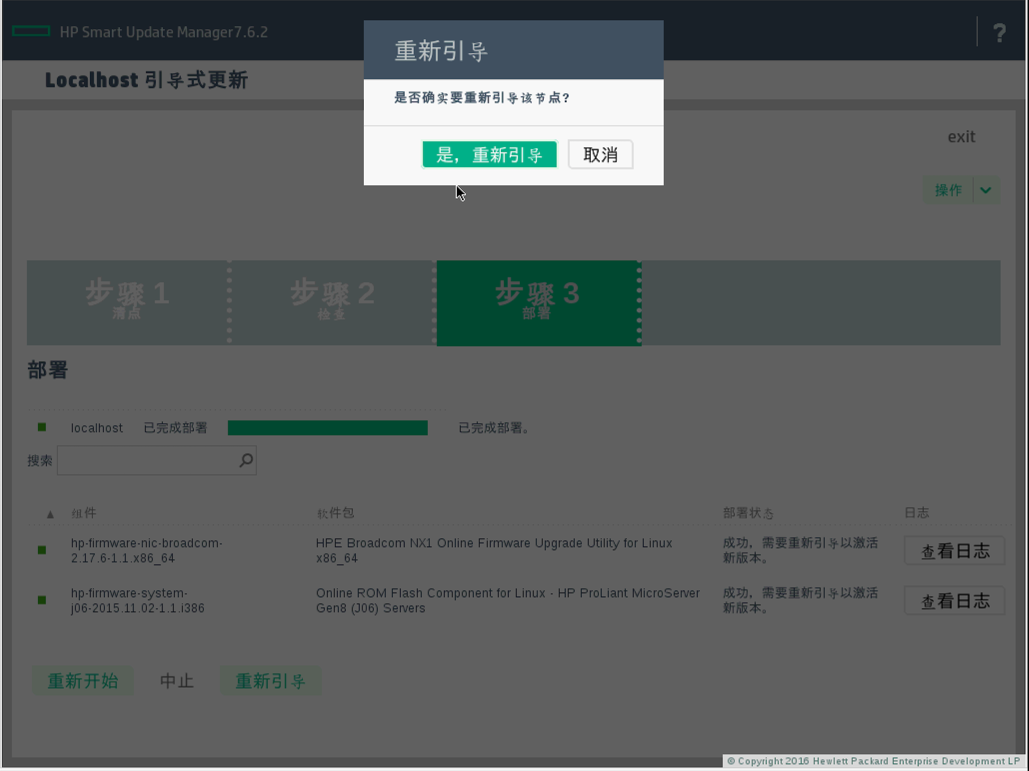Screen dimensions: 1029x771
Task: Select 步骤 2 检查 step tab
Action: [332, 302]
